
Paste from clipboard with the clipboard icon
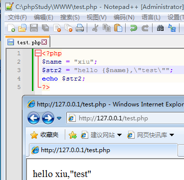click(x=118, y=28)
